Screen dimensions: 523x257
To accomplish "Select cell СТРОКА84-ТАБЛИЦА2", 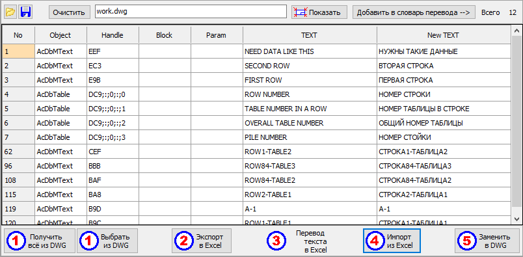I will coord(444,180).
